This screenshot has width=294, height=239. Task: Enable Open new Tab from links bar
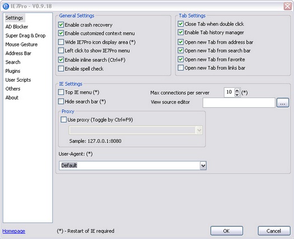180,68
